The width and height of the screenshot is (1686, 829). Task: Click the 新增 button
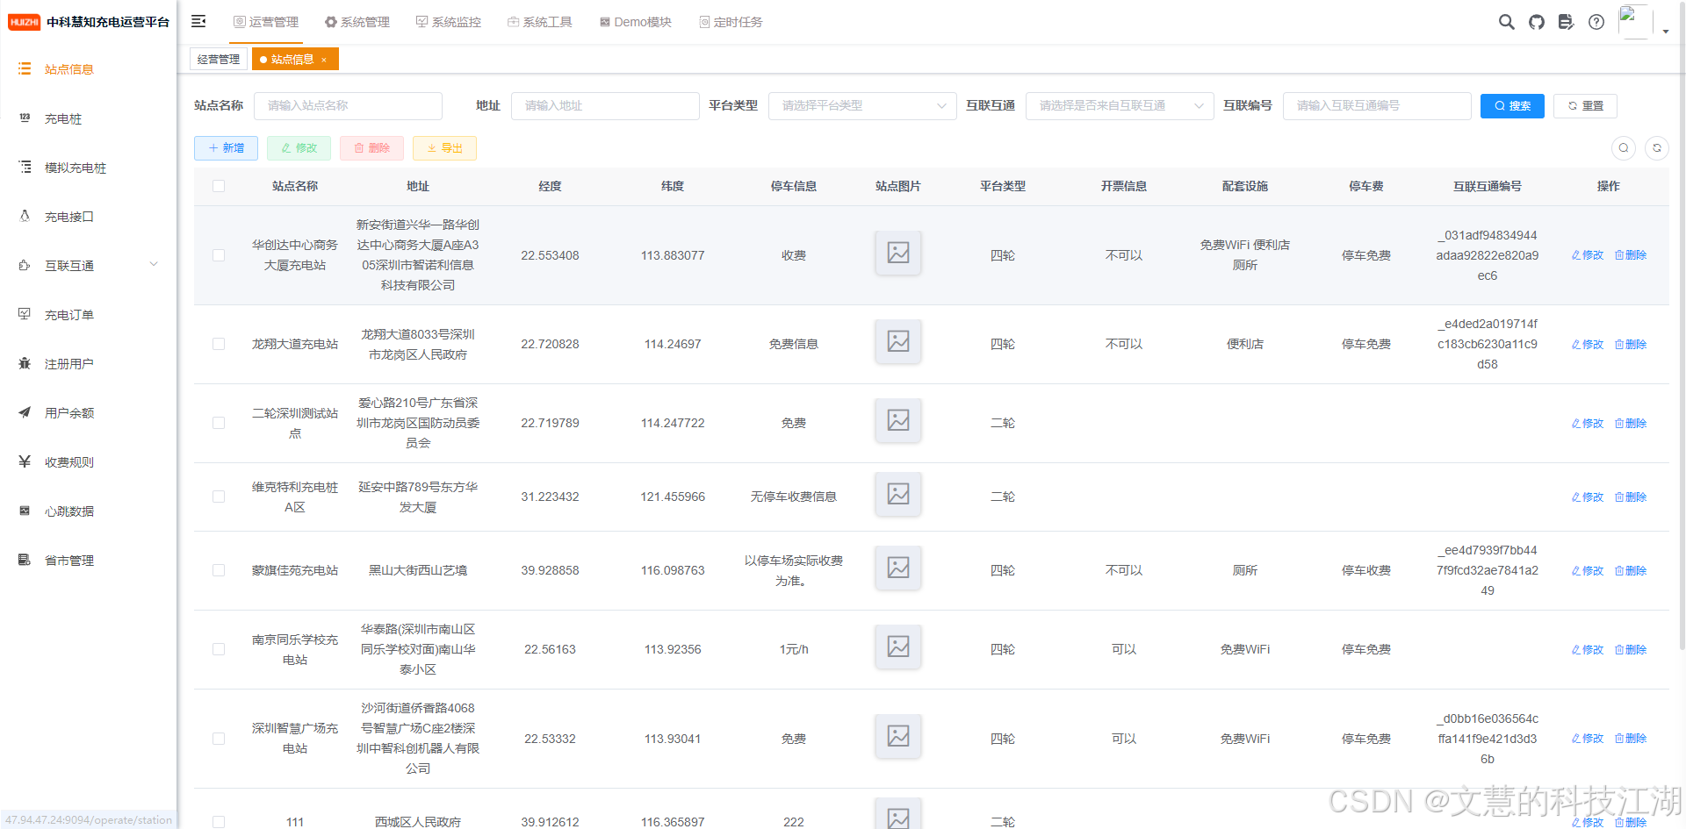point(226,148)
